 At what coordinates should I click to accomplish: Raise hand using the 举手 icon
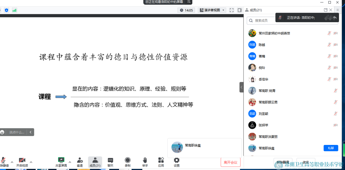(145, 160)
